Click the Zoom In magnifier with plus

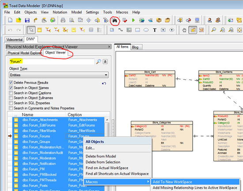coord(231,30)
